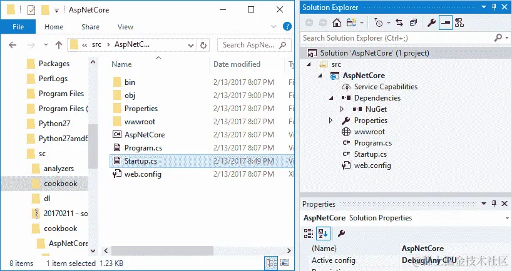
Task: Click the Help question mark in File Explorer
Action: (287, 26)
